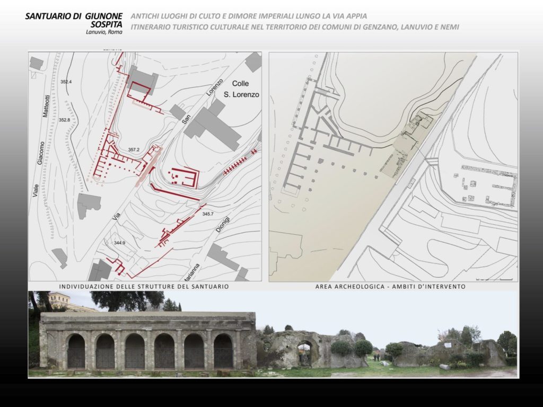543x407 pixels.
Task: Click elevation value 344.9 on the map
Action: (119, 243)
